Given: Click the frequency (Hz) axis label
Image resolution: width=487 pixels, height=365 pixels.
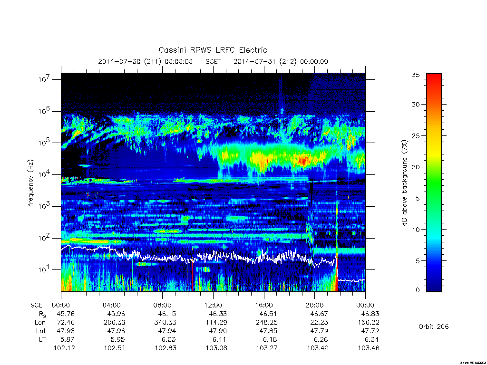Looking at the screenshot, I should coord(31,183).
